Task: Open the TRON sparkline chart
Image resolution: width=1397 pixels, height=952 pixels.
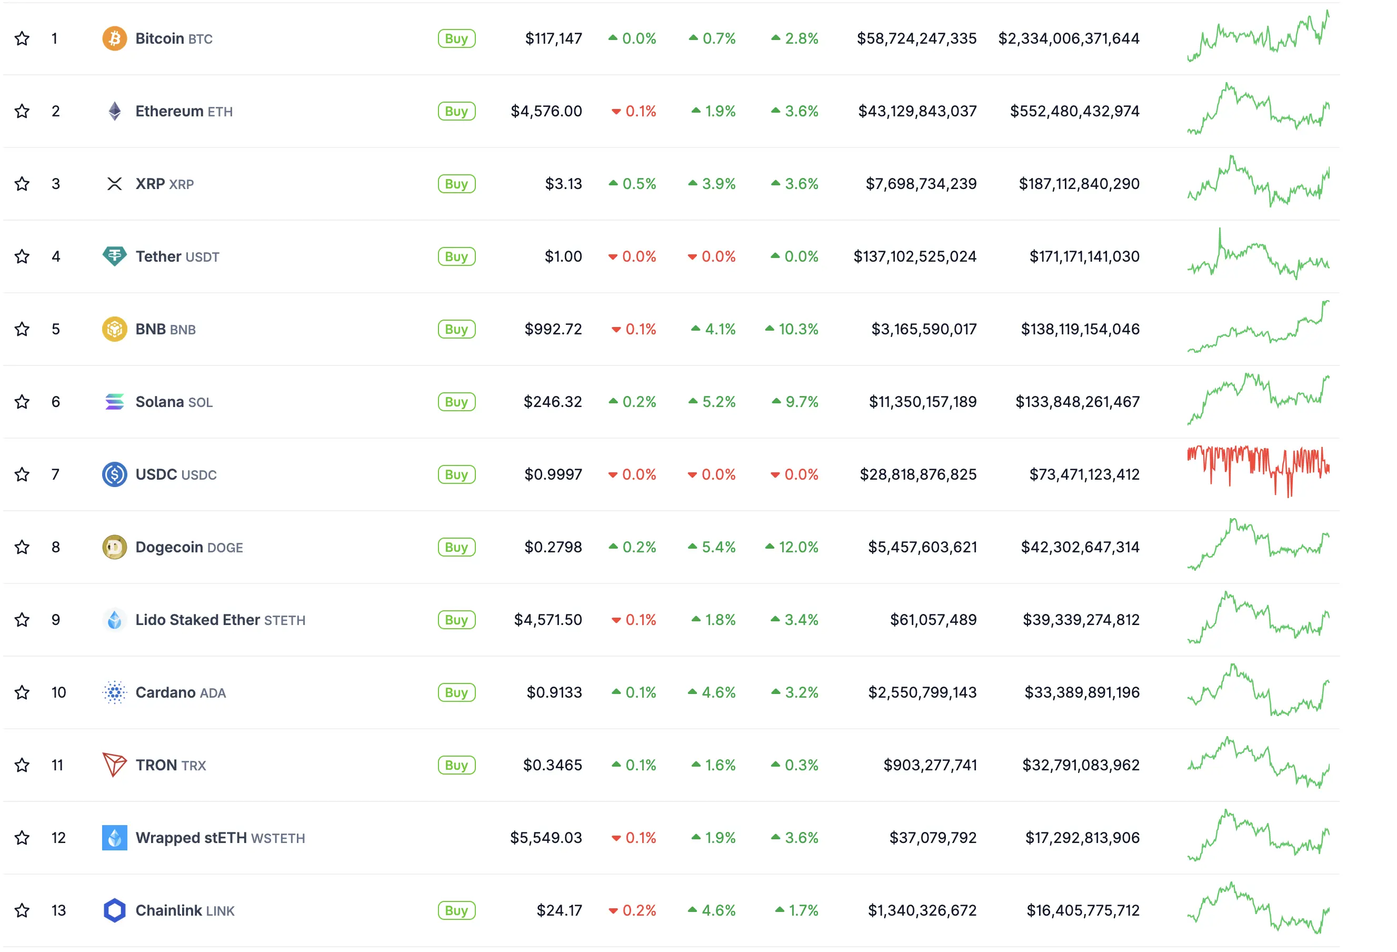Action: click(1259, 762)
